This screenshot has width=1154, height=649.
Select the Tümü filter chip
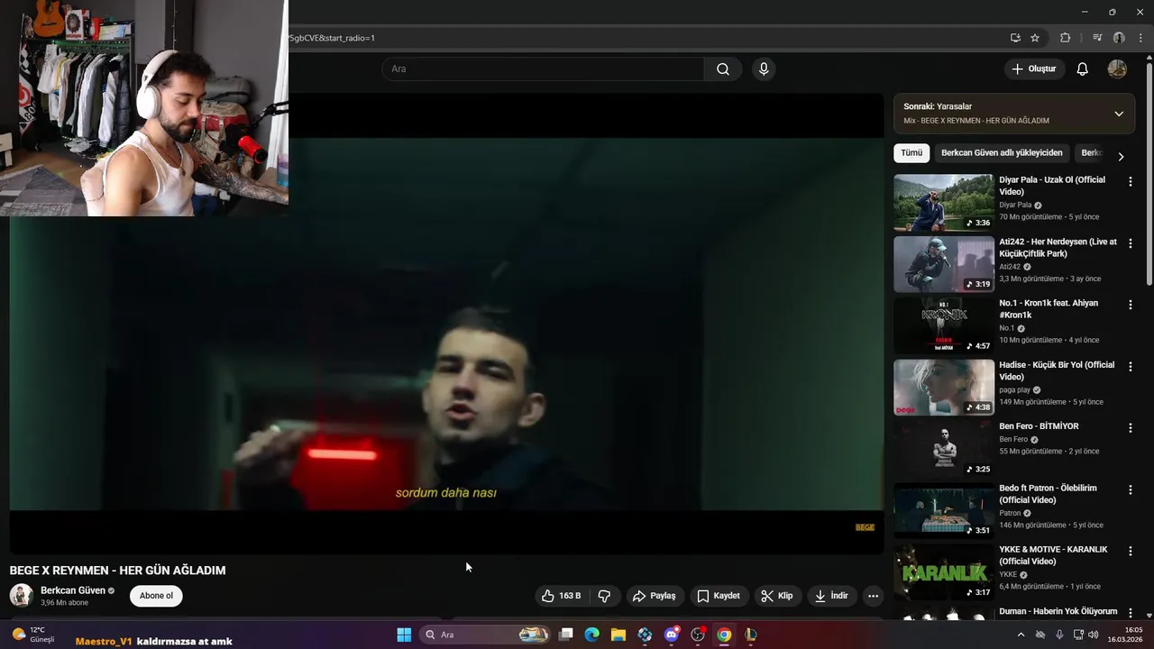[911, 153]
